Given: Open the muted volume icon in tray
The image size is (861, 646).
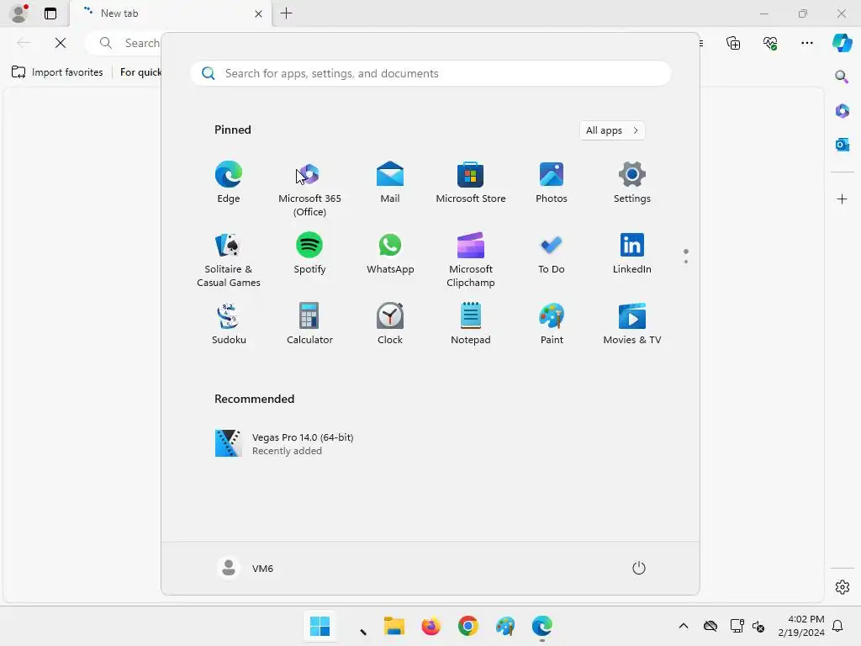Looking at the screenshot, I should pyautogui.click(x=758, y=626).
